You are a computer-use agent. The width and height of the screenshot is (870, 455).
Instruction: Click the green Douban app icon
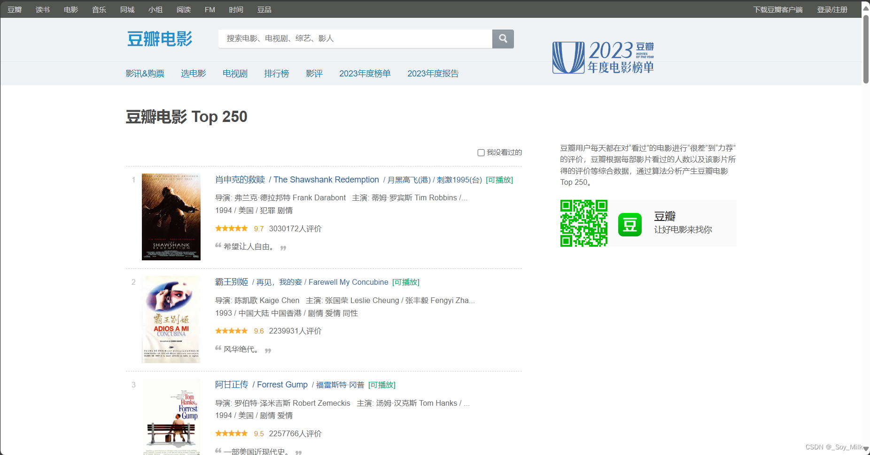pos(630,224)
